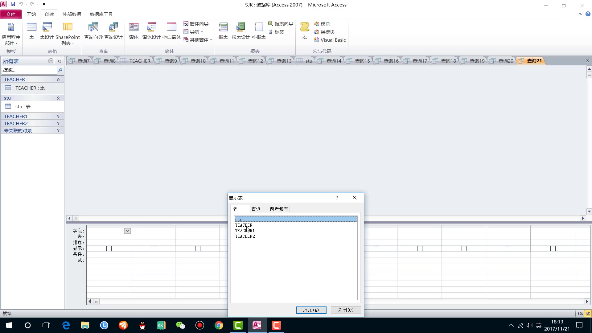Save using quick access toolbar icon
This screenshot has height=333, width=592.
(x=13, y=4)
